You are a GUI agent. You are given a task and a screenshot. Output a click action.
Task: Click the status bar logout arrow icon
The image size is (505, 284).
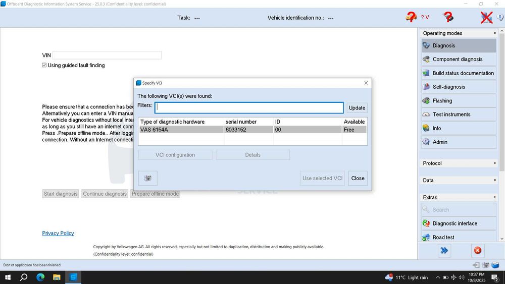(476, 265)
